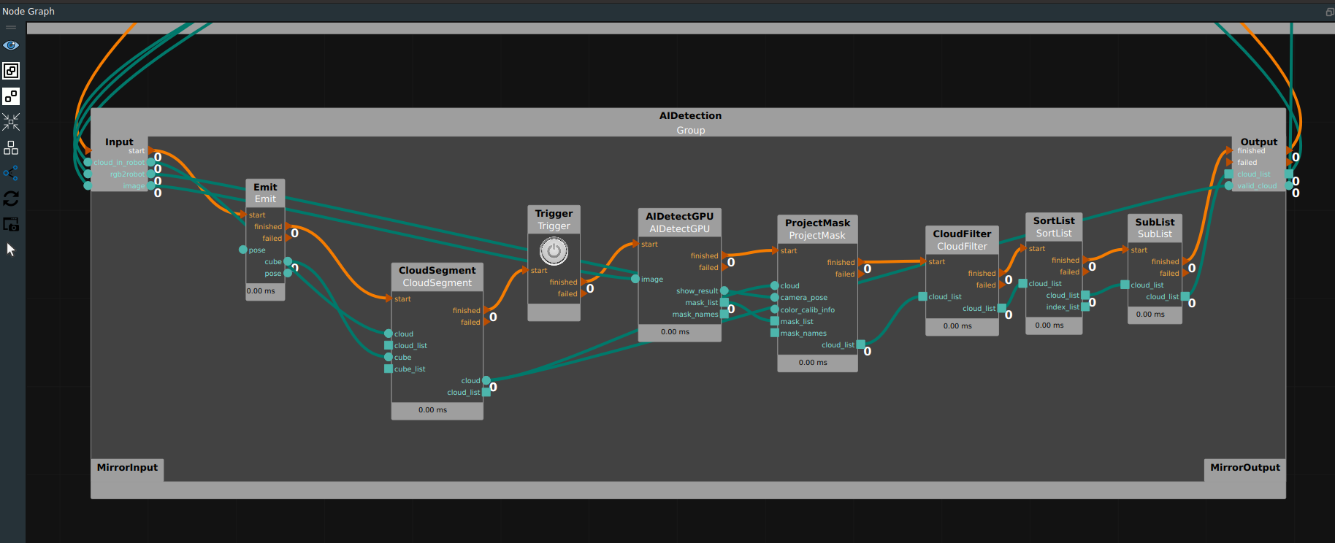Click the AIDetection group title
This screenshot has width=1335, height=543.
tap(690, 115)
